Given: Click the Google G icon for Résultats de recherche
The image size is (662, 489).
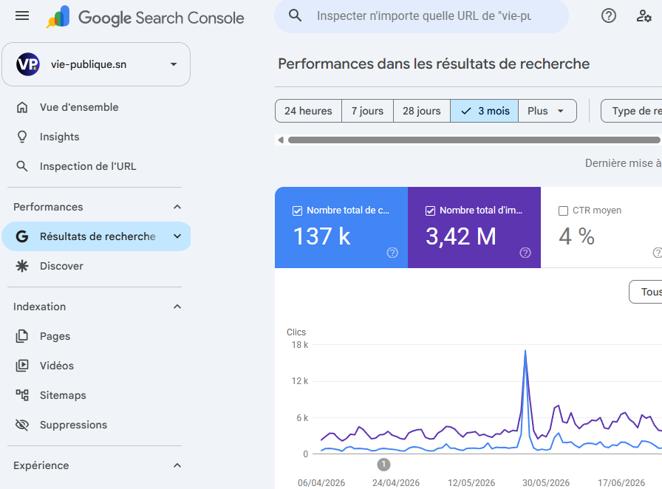Looking at the screenshot, I should click(x=22, y=236).
